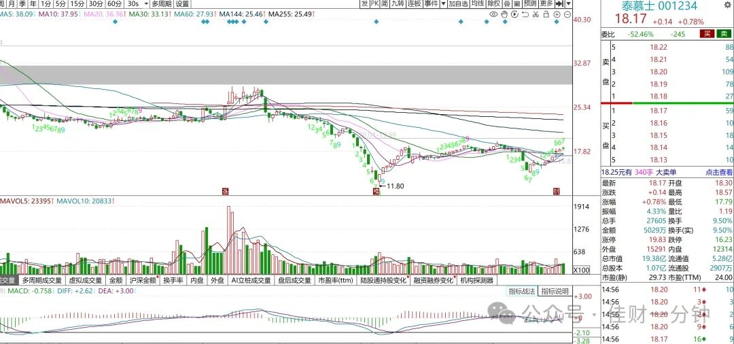Click the undo arrow icon on chart
The width and height of the screenshot is (734, 344).
(x=525, y=14)
